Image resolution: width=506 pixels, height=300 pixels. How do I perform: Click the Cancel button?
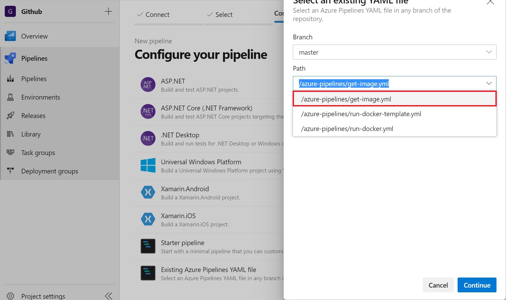click(438, 285)
